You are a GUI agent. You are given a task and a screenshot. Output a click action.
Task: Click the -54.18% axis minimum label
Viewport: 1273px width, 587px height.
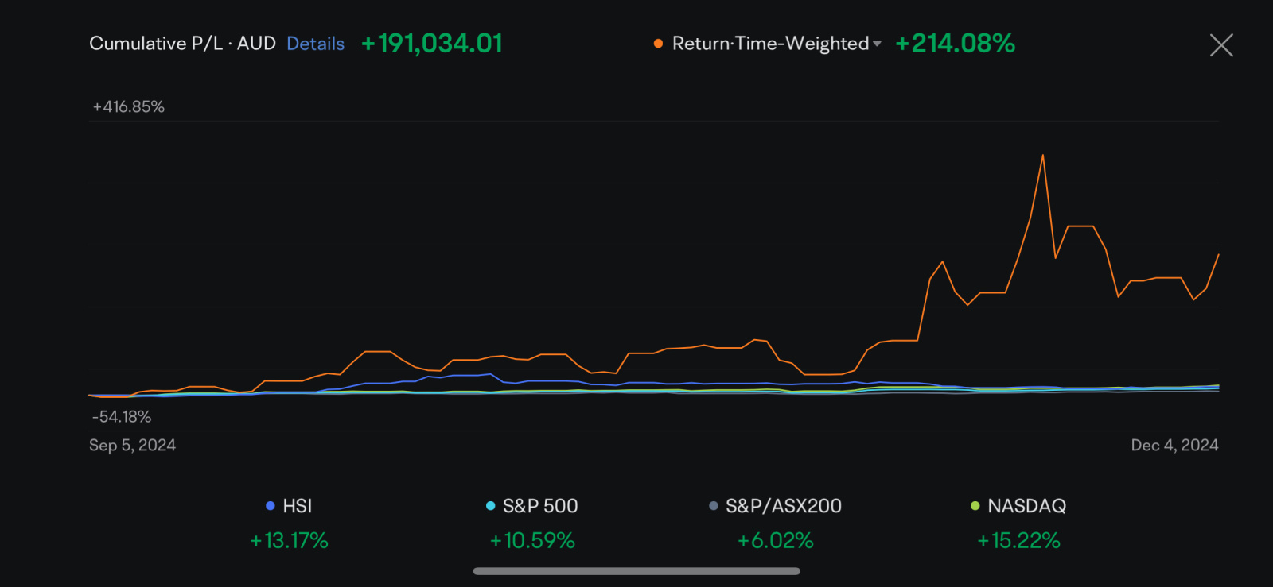coord(122,417)
